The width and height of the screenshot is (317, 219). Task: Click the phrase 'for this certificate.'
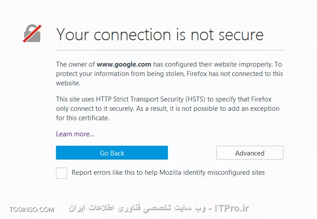click(83, 118)
